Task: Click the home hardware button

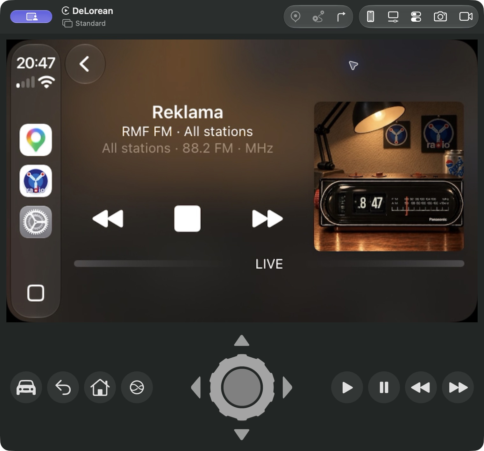Action: tap(100, 388)
